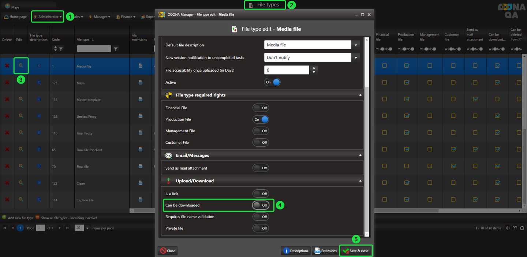Open the Finance menu
This screenshot has width=527, height=257.
point(126,17)
